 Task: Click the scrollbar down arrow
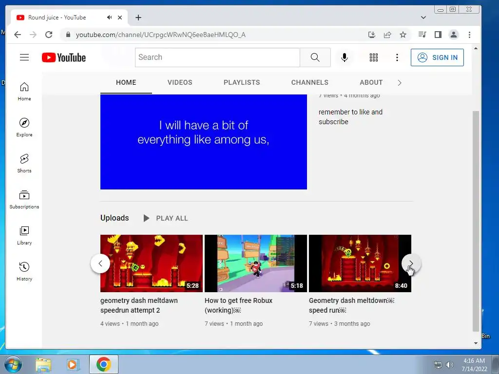pyautogui.click(x=476, y=343)
